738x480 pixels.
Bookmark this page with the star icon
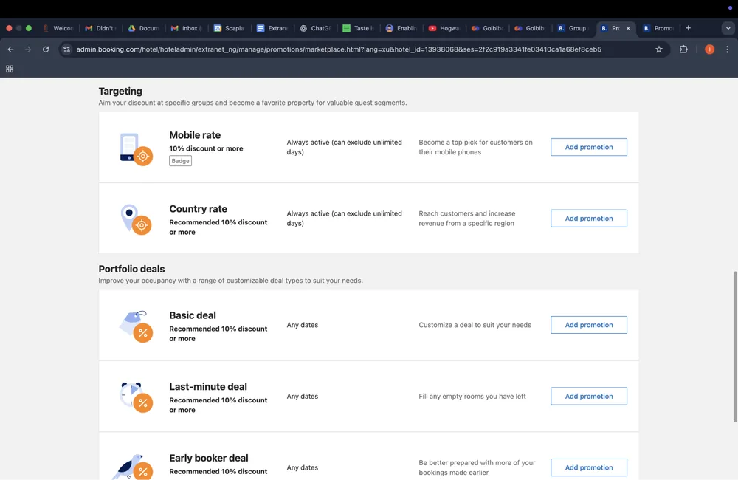click(659, 49)
